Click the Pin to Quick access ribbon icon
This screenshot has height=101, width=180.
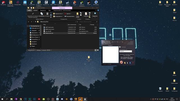33,14
